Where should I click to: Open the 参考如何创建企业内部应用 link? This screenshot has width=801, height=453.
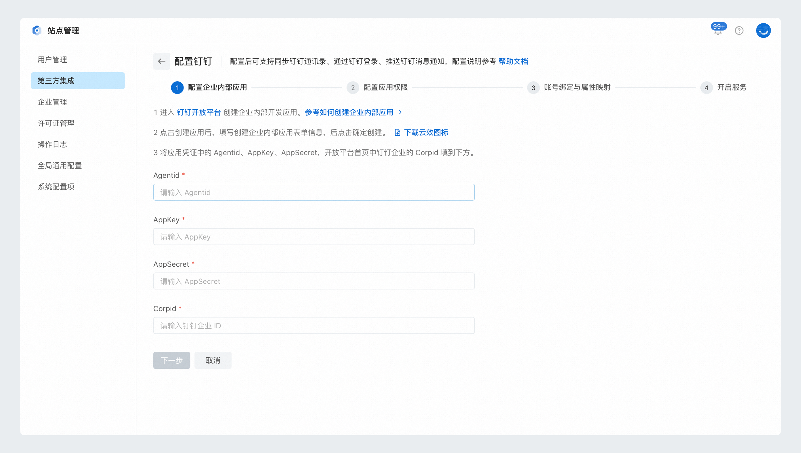pyautogui.click(x=349, y=112)
